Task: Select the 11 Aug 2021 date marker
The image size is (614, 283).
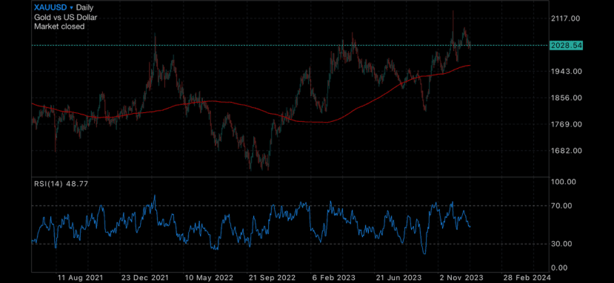Action: tap(80, 277)
